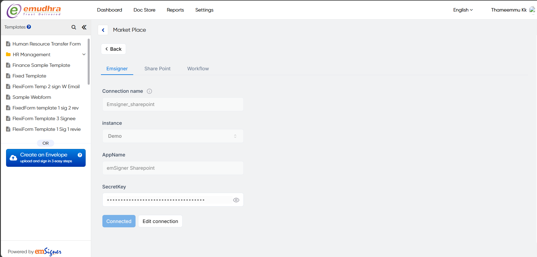Viewport: 537px width, 257px height.
Task: Expand the HR Management folder
Action: point(84,54)
